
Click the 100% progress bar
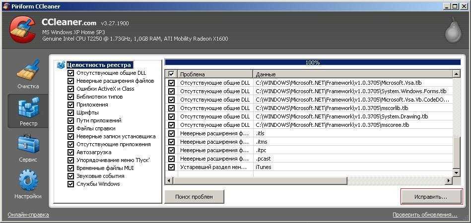(312, 62)
